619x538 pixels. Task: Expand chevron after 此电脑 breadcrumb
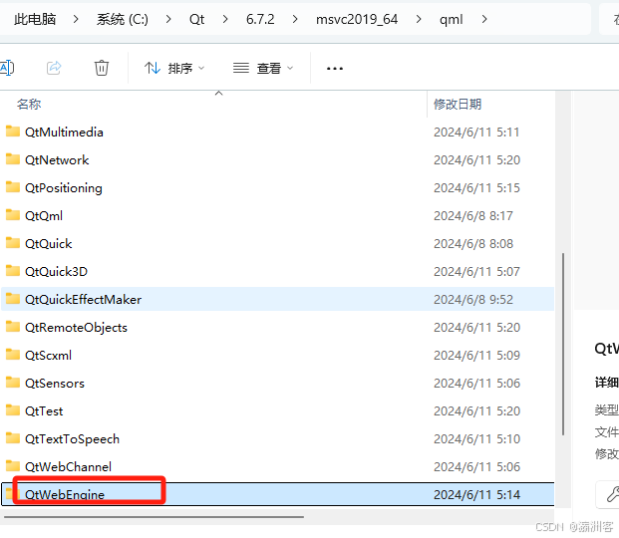pos(76,19)
